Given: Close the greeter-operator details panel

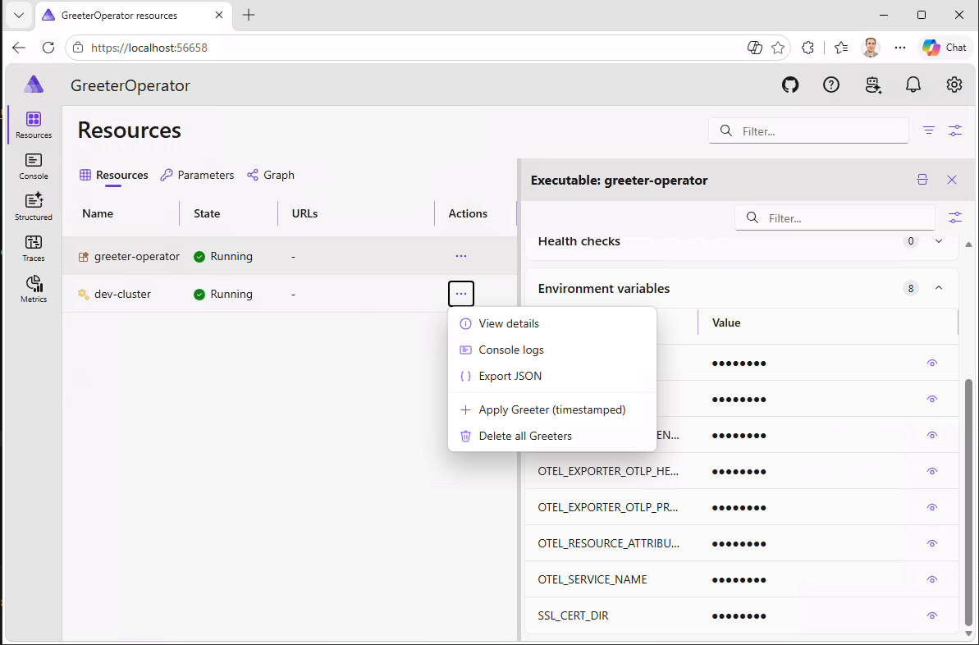Looking at the screenshot, I should coord(952,180).
